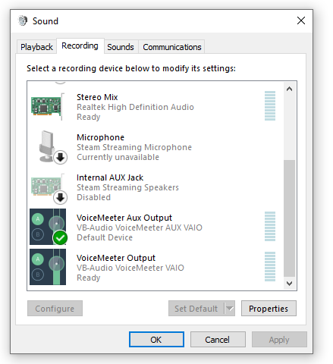Go to the Communications tab
The height and width of the screenshot is (364, 333).
[x=172, y=47]
